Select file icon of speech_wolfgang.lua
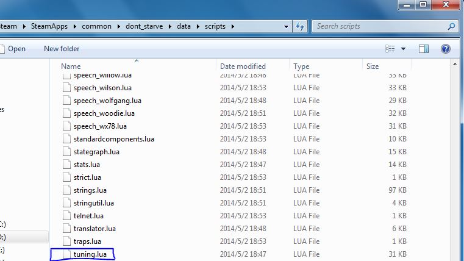The width and height of the screenshot is (464, 261). click(x=66, y=101)
